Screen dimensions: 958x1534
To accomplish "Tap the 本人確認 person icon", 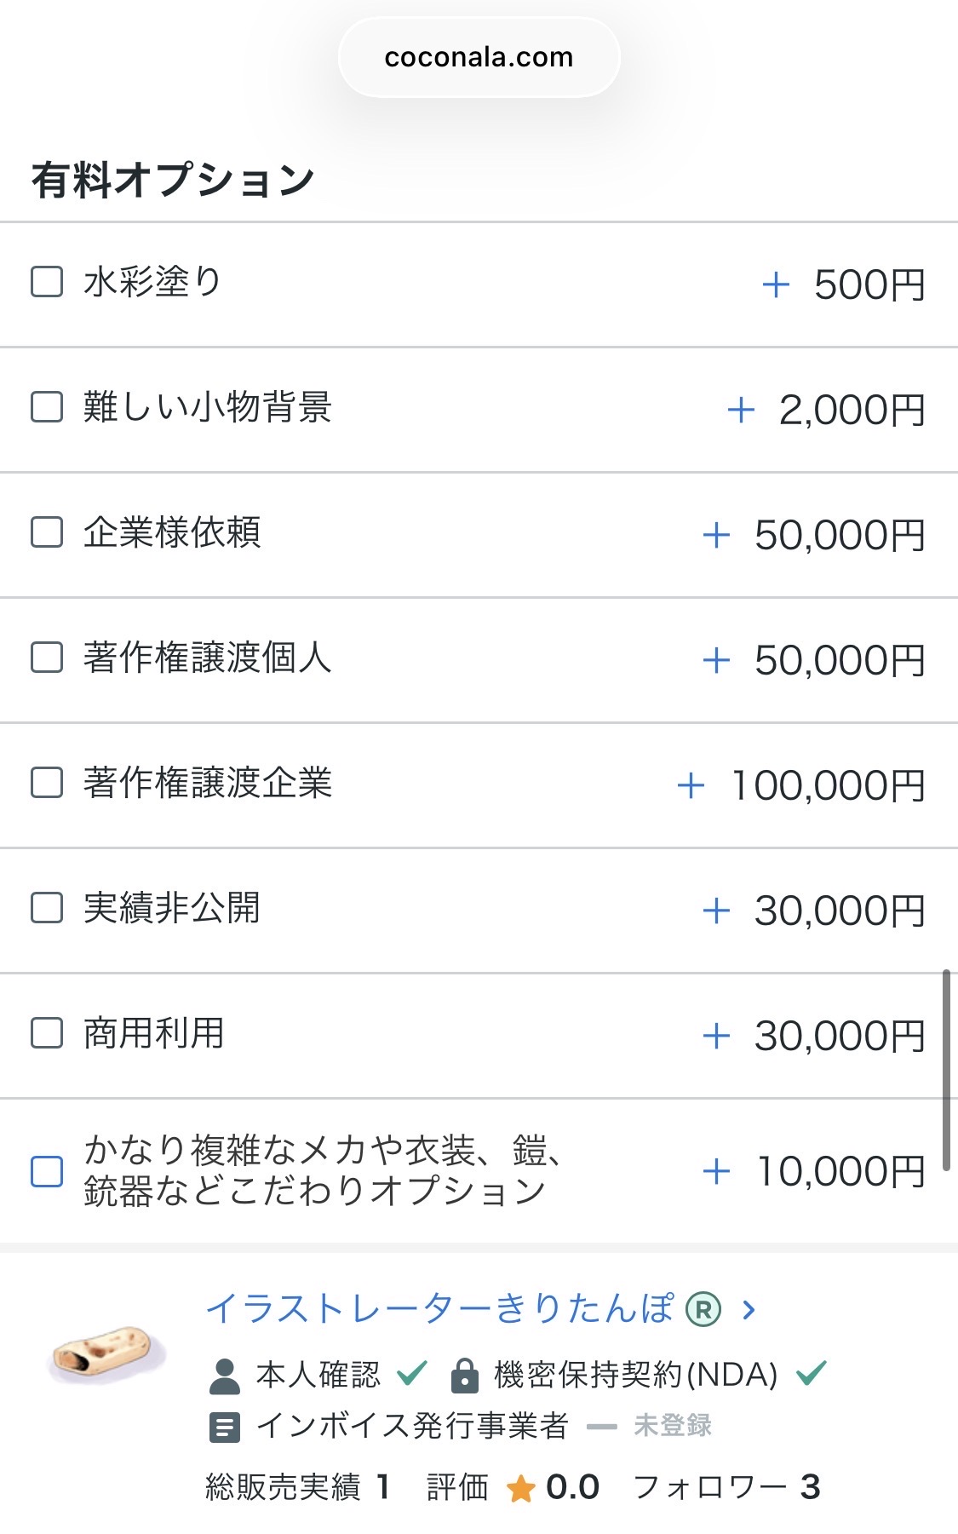I will tap(225, 1376).
